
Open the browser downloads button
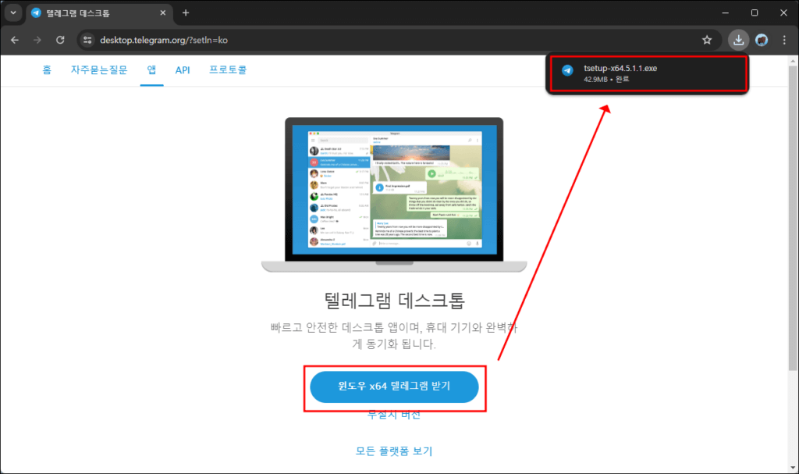click(738, 40)
